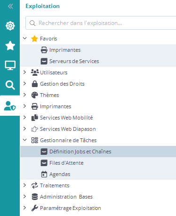The height and width of the screenshot is (216, 176).
Task: Click the Gestion des Droits padlock icon
Action: tap(35, 84)
